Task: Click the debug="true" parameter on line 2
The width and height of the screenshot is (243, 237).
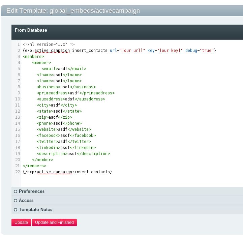Action: (x=199, y=51)
